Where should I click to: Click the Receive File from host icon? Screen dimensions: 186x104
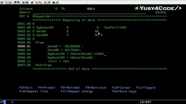click(x=19, y=2)
